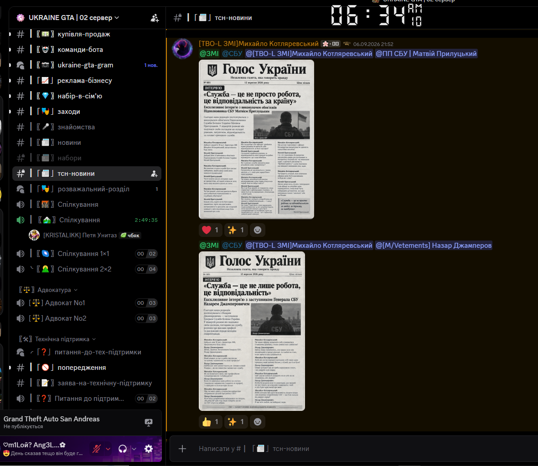This screenshot has width=538, height=466.
Task: Toggle heart reaction on first post
Action: (x=210, y=230)
